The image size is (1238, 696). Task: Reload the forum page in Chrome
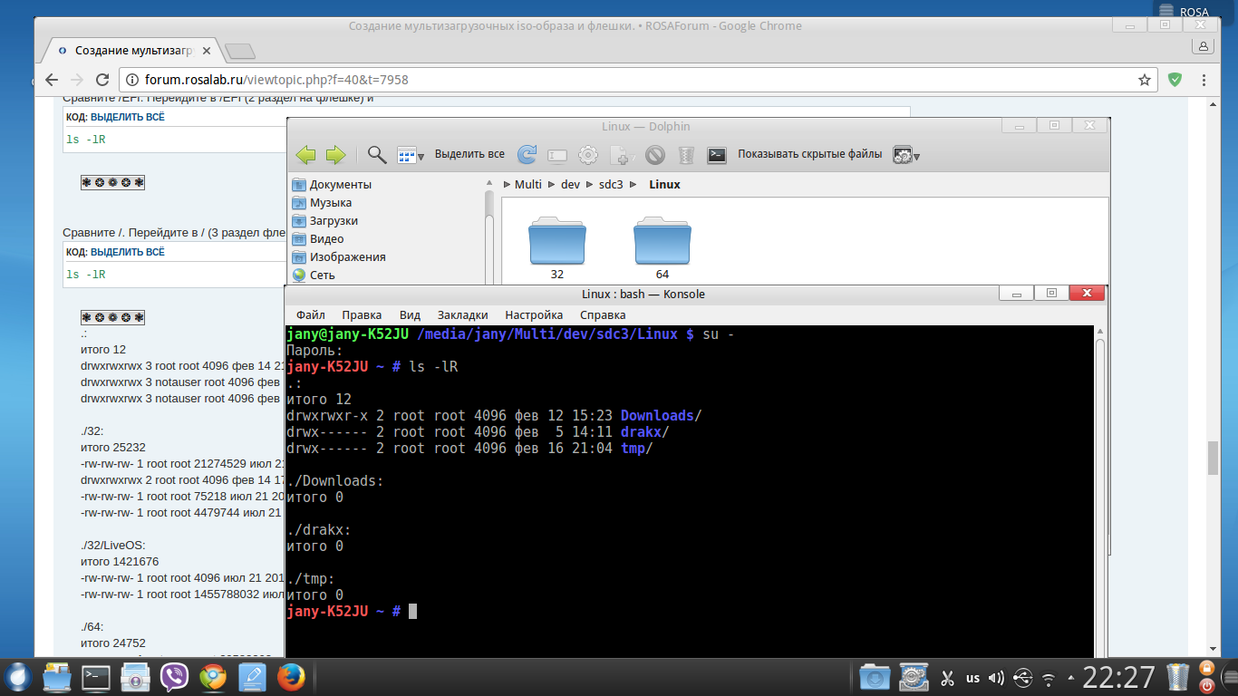point(102,80)
